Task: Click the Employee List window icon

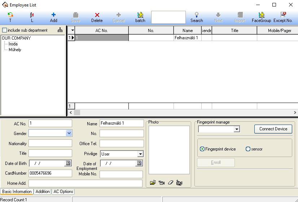Action: pyautogui.click(x=5, y=5)
